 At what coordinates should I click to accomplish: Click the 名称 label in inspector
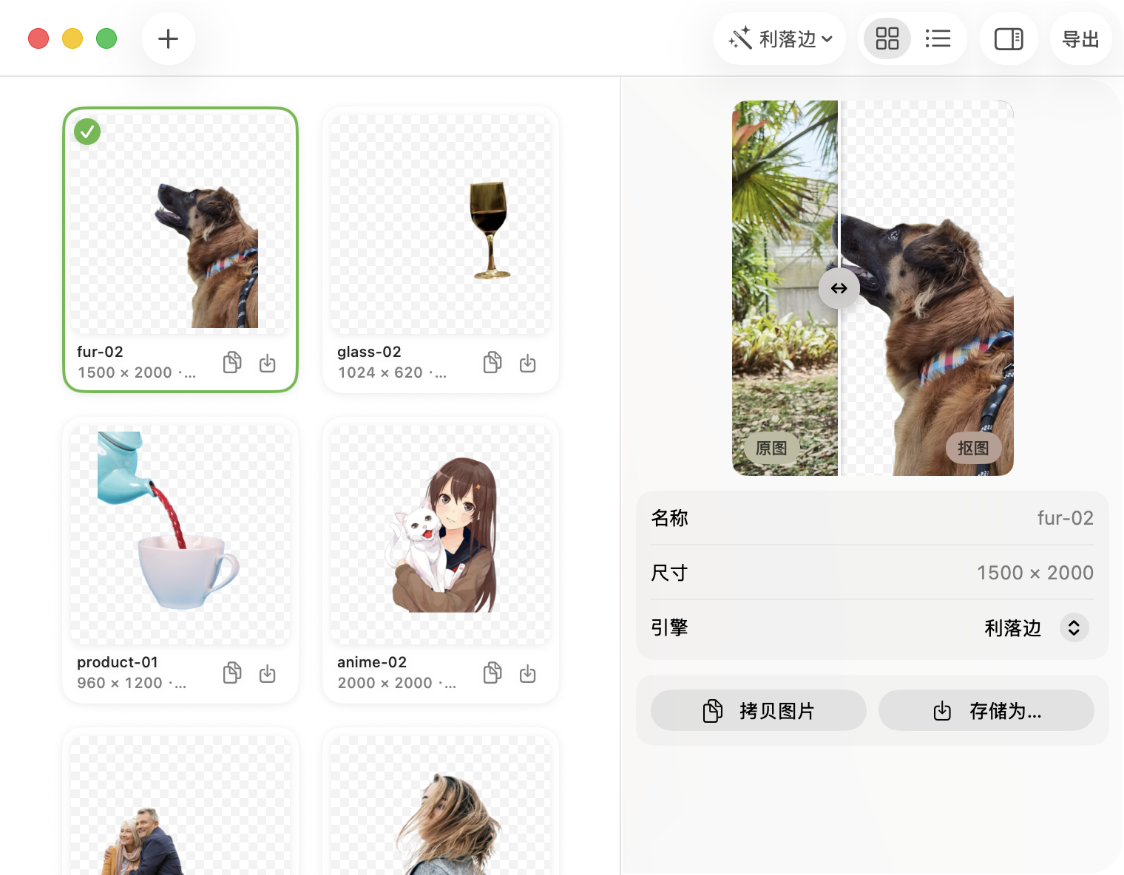[670, 518]
